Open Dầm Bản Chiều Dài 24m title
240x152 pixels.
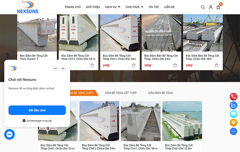point(161,57)
